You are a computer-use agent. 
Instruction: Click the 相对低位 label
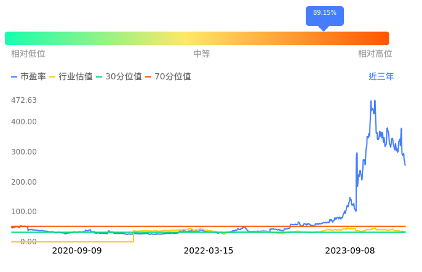(28, 54)
